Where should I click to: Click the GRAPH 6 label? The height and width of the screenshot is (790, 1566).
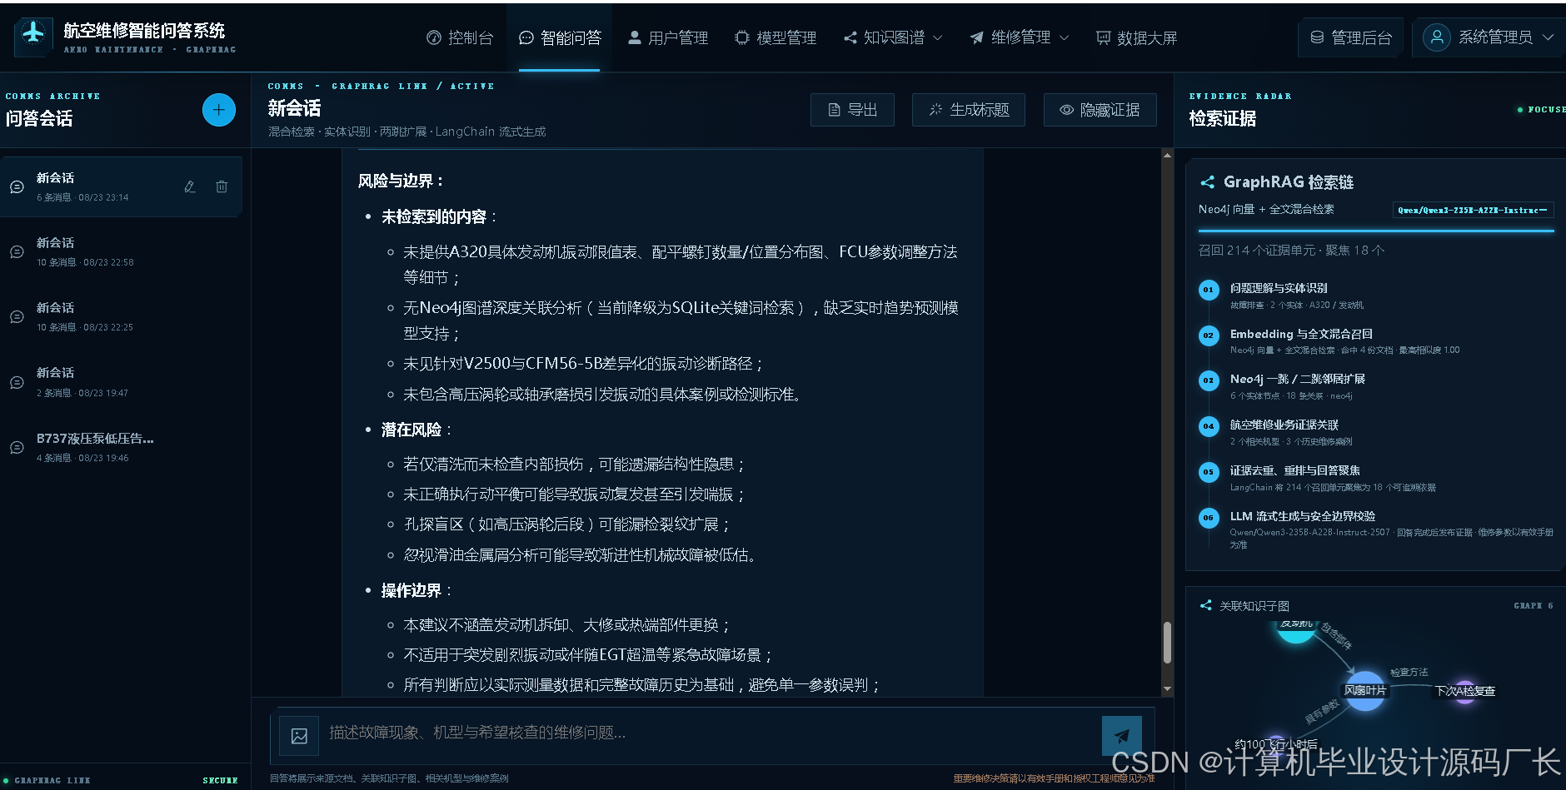click(1533, 605)
